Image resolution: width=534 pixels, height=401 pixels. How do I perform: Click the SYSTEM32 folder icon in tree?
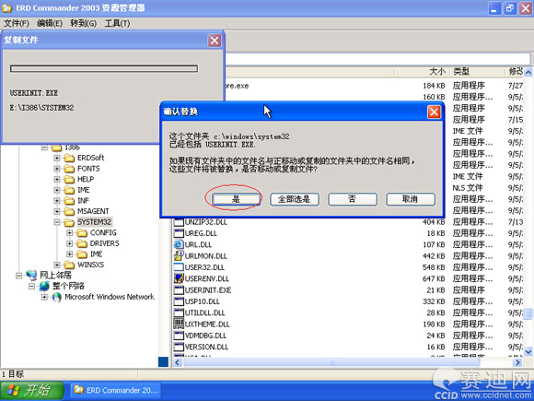point(69,222)
